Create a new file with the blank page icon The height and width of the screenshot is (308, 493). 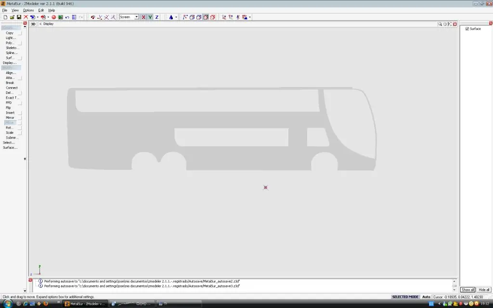[5, 17]
